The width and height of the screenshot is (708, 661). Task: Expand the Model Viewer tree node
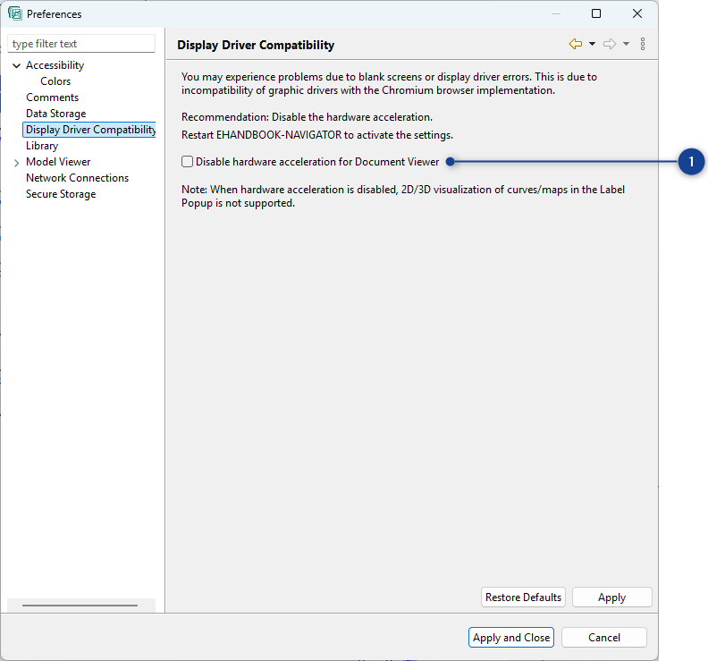pyautogui.click(x=17, y=163)
